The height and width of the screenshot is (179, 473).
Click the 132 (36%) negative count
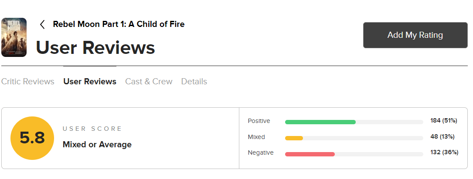(443, 153)
